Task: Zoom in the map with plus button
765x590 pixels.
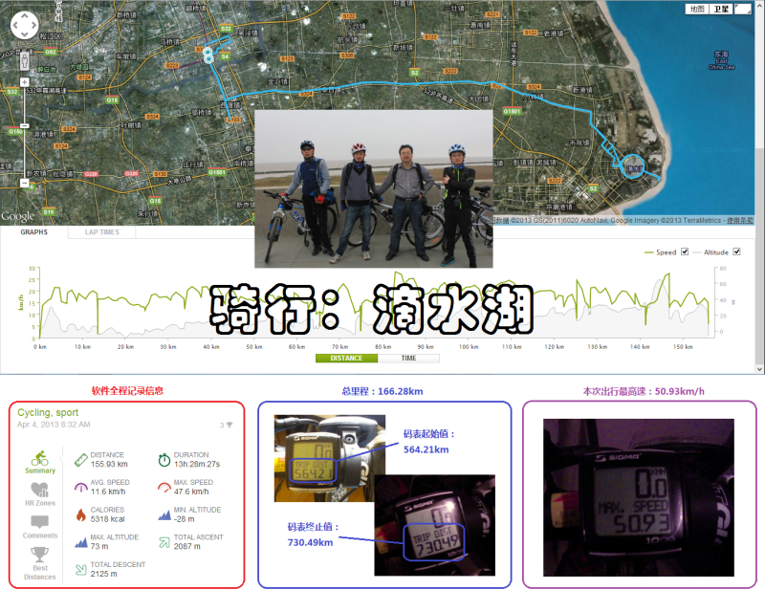Action: pos(25,82)
